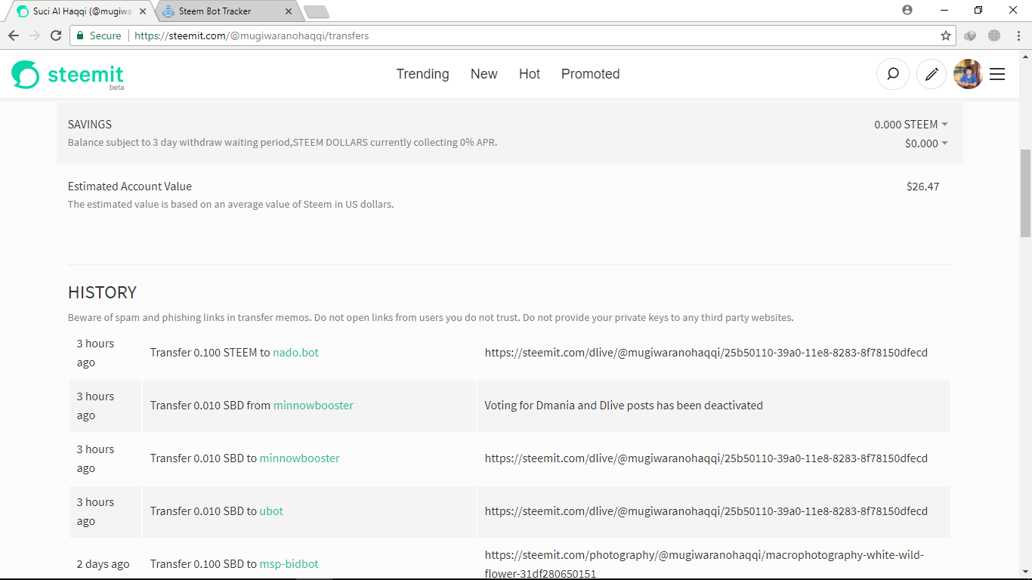Reload the page with the refresh icon
The width and height of the screenshot is (1032, 580).
tap(57, 35)
